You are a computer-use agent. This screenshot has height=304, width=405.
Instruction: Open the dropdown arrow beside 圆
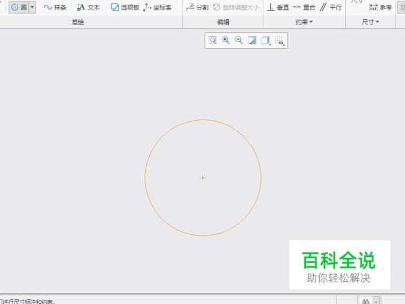tap(32, 7)
